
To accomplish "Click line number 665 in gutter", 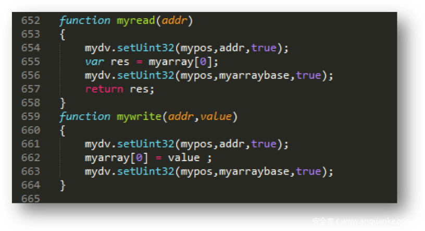I will (x=31, y=199).
